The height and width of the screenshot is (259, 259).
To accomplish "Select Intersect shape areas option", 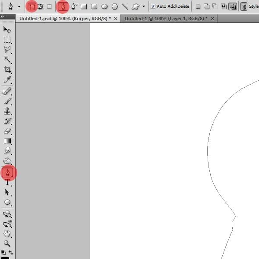I will 224,6.
